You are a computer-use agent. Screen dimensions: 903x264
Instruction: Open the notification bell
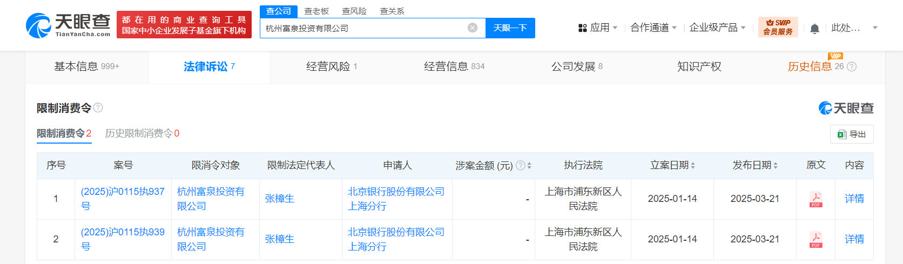coord(815,28)
